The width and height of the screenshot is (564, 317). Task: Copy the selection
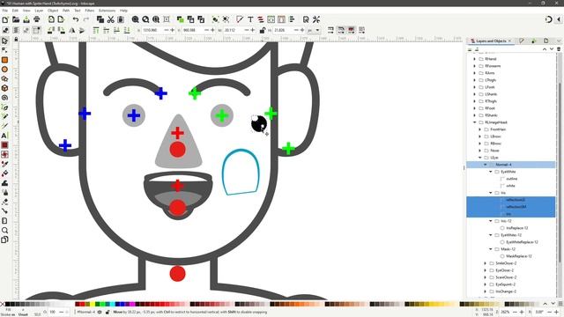[100, 19]
